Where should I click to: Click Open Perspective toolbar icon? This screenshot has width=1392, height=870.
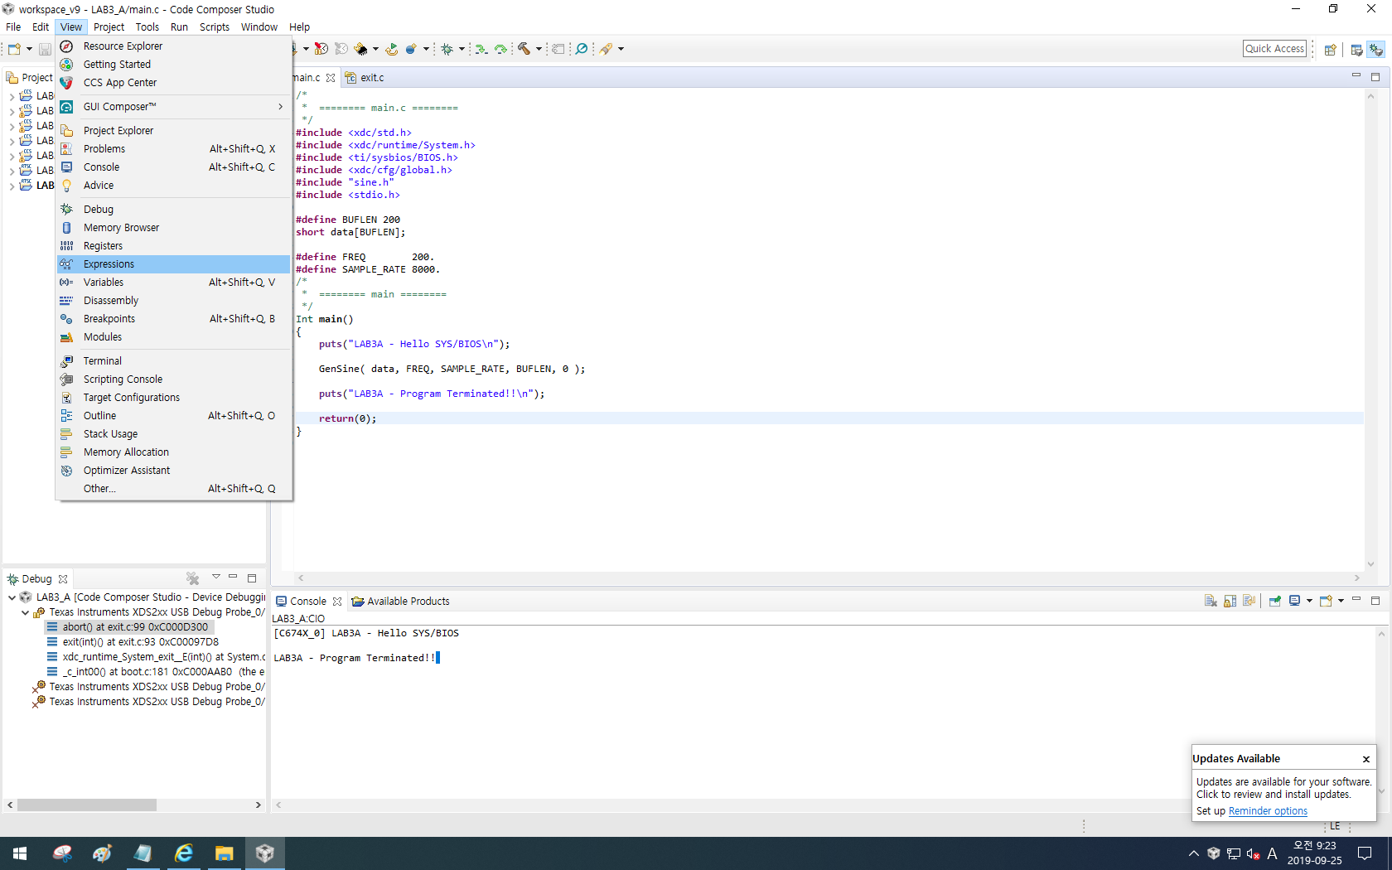pos(1330,50)
